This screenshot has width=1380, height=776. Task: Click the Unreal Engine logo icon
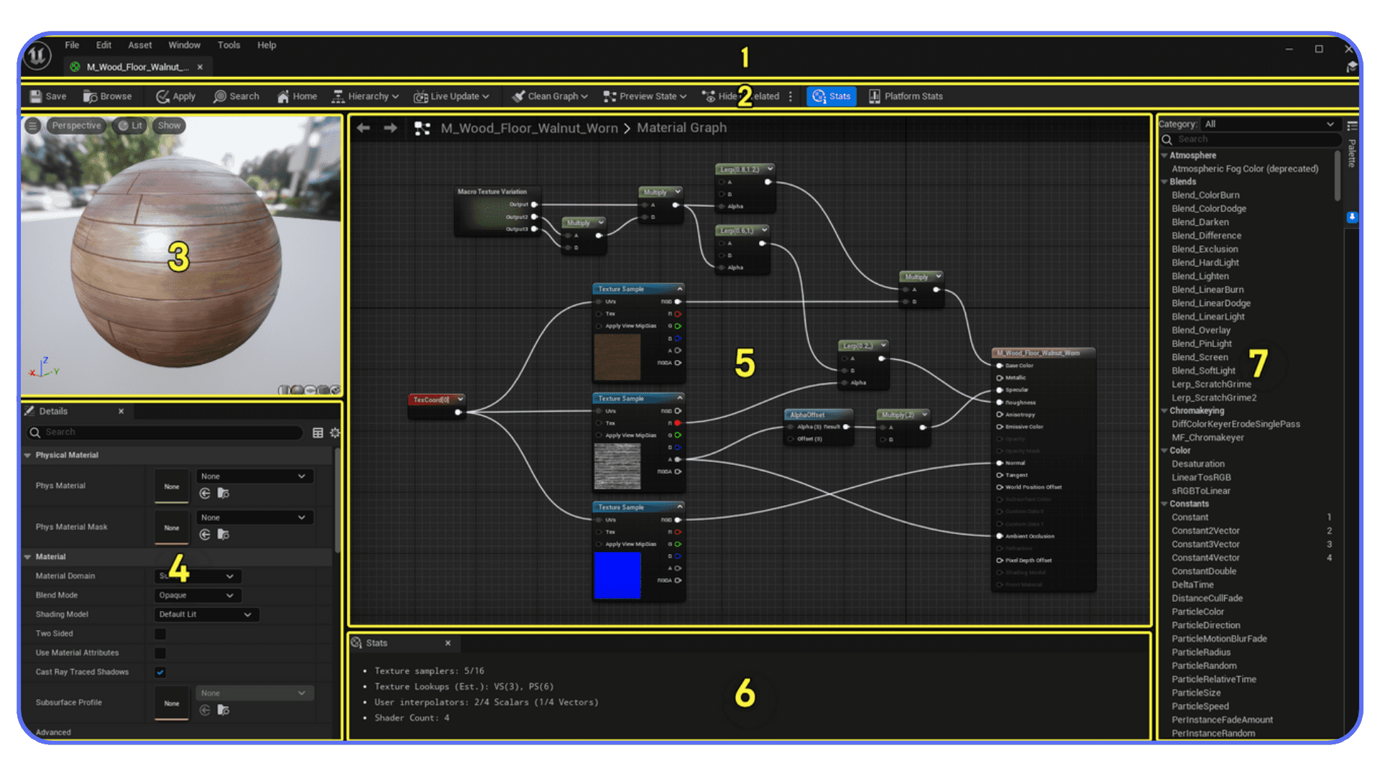(x=37, y=55)
